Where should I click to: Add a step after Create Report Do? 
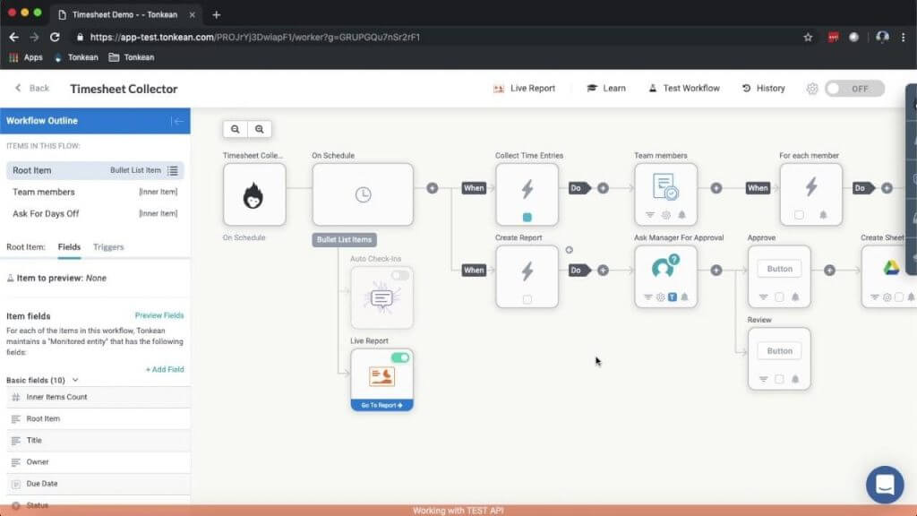[x=603, y=271]
